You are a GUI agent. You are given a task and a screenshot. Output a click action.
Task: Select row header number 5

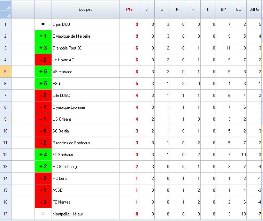click(x=6, y=72)
